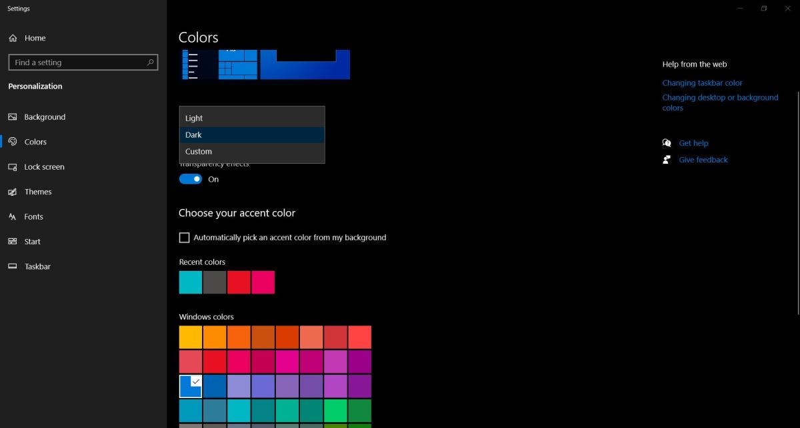Click the Give feedback link
This screenshot has height=428, width=800.
coord(703,160)
